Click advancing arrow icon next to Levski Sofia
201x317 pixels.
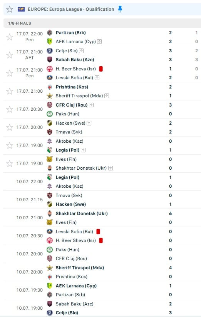tap(97, 78)
